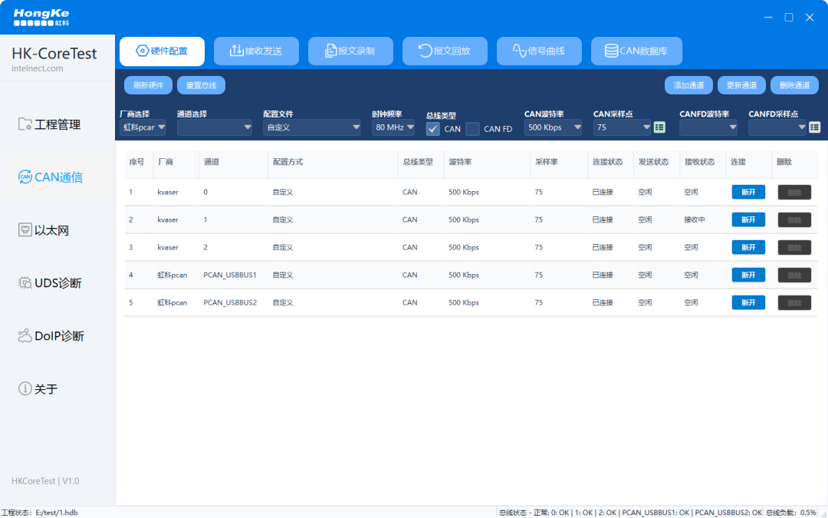Expand CAN波特率 500 Kbps dropdown
Screen dimensions: 828x518
(553, 127)
